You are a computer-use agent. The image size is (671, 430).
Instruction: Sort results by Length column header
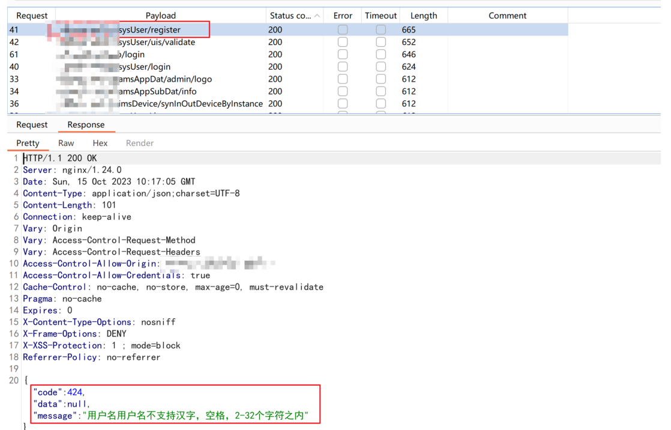click(x=424, y=16)
